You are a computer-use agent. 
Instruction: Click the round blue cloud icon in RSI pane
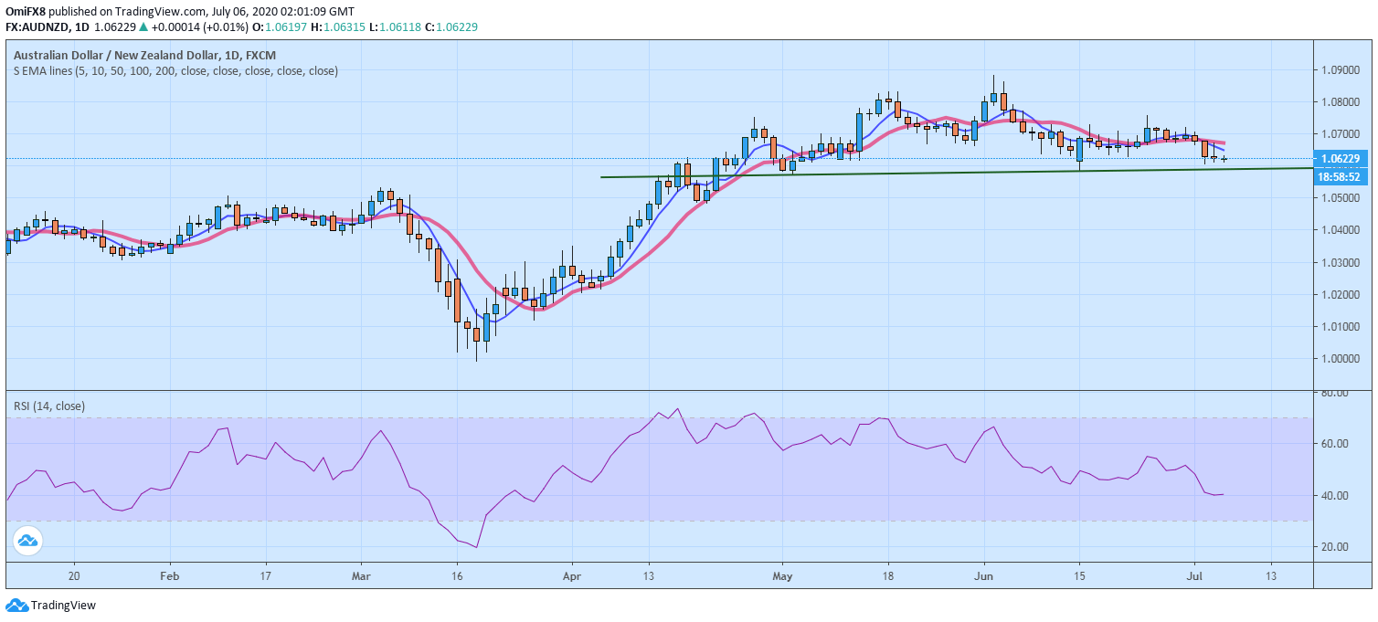[x=28, y=541]
